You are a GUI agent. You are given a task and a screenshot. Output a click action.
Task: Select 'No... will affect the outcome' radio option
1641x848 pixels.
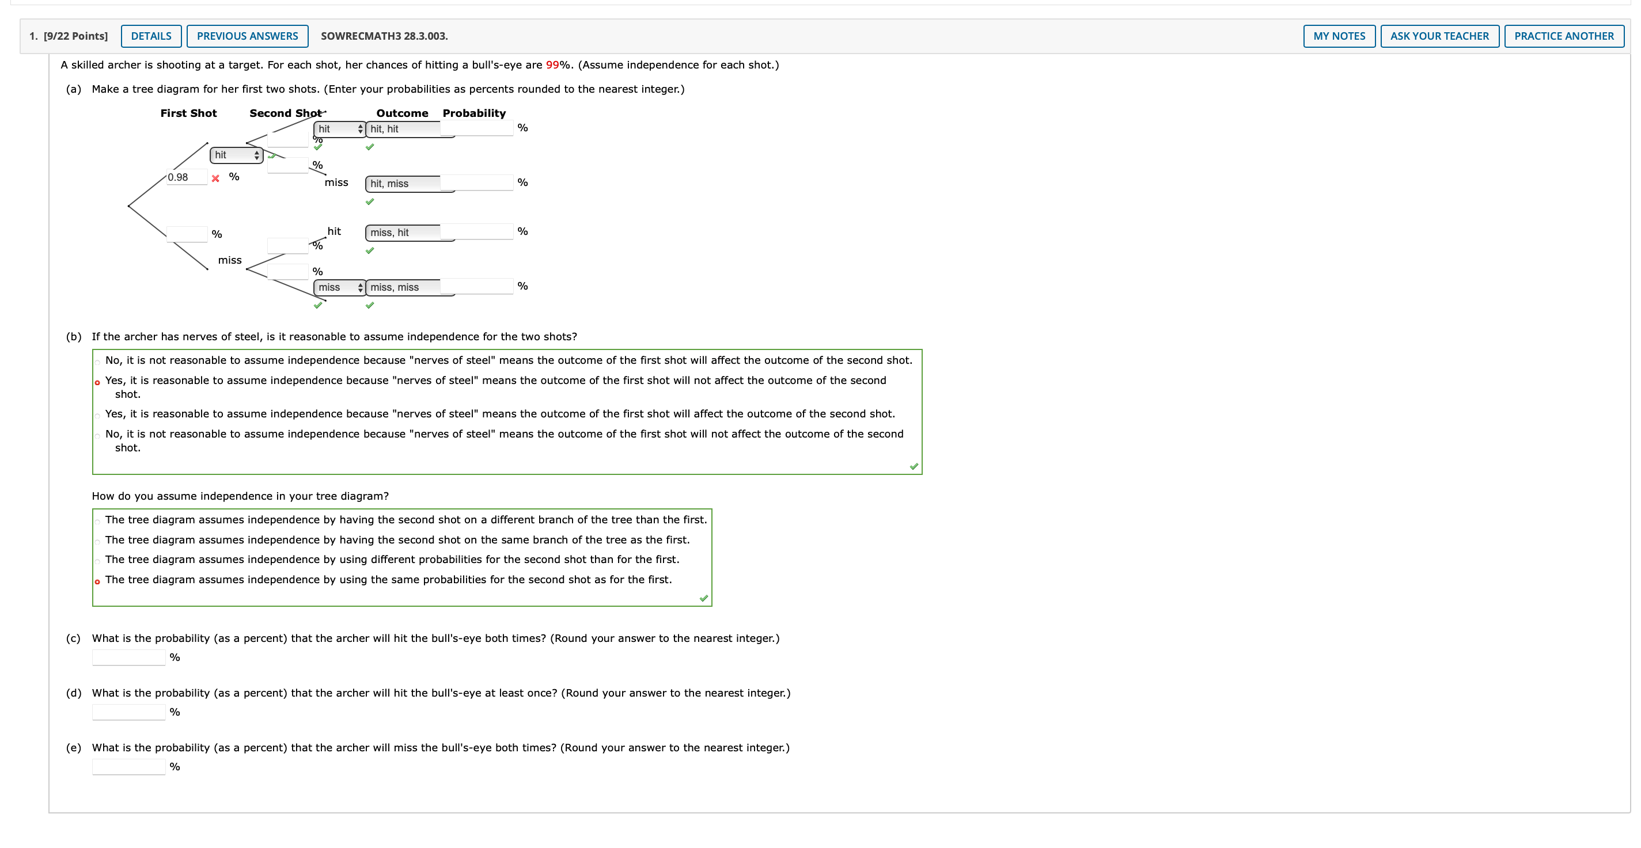click(97, 362)
